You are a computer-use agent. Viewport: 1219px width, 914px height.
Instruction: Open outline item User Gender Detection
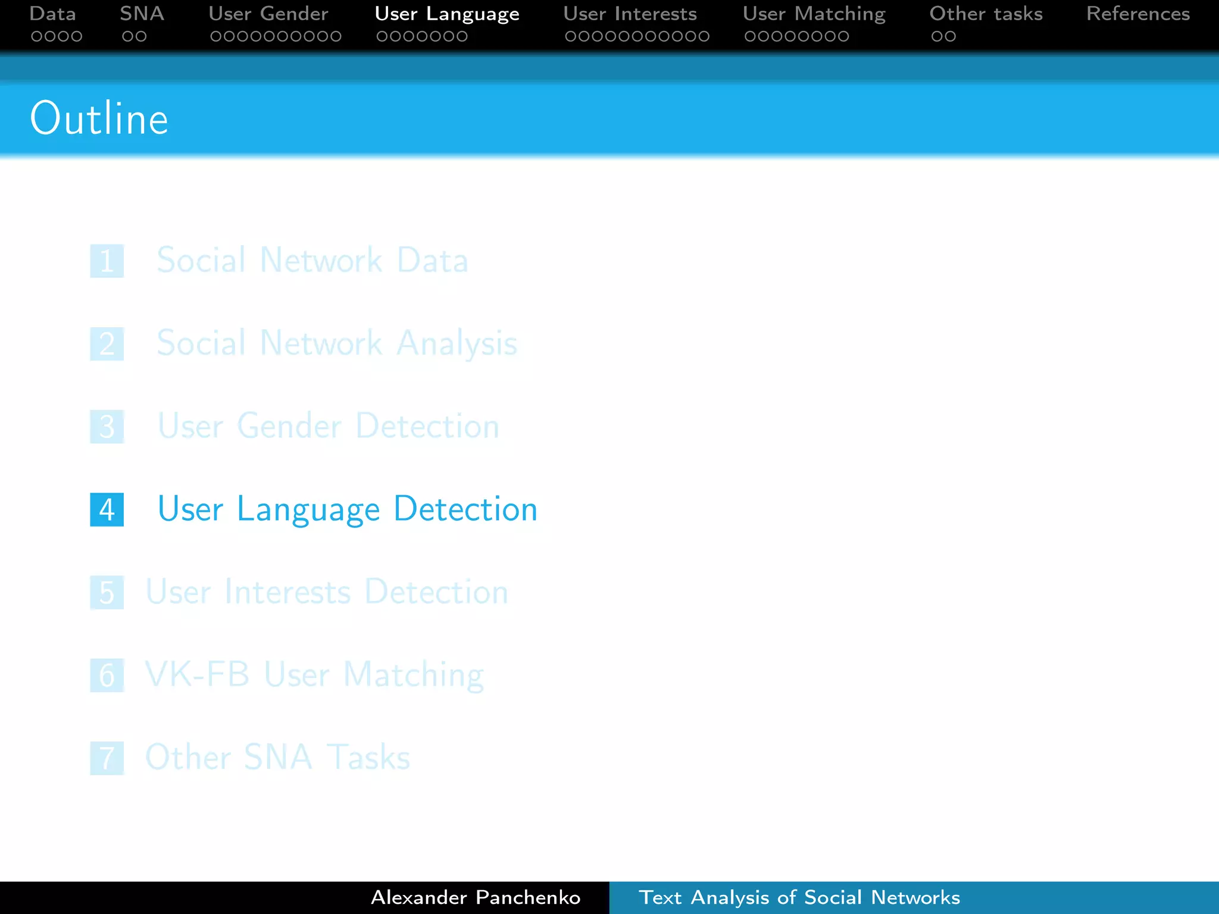[x=328, y=426]
